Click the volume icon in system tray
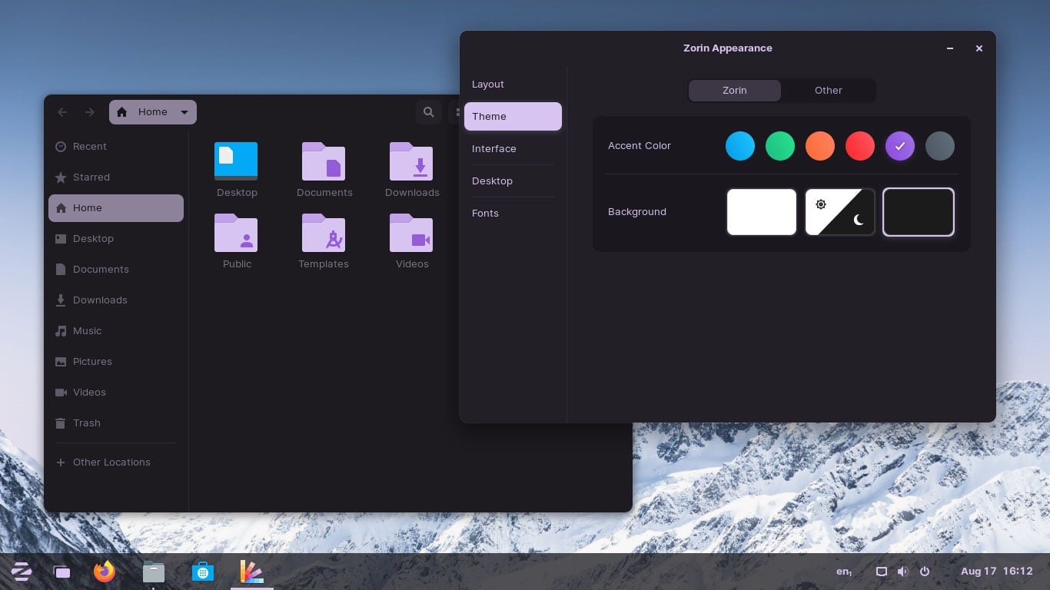The height and width of the screenshot is (590, 1050). click(x=902, y=572)
